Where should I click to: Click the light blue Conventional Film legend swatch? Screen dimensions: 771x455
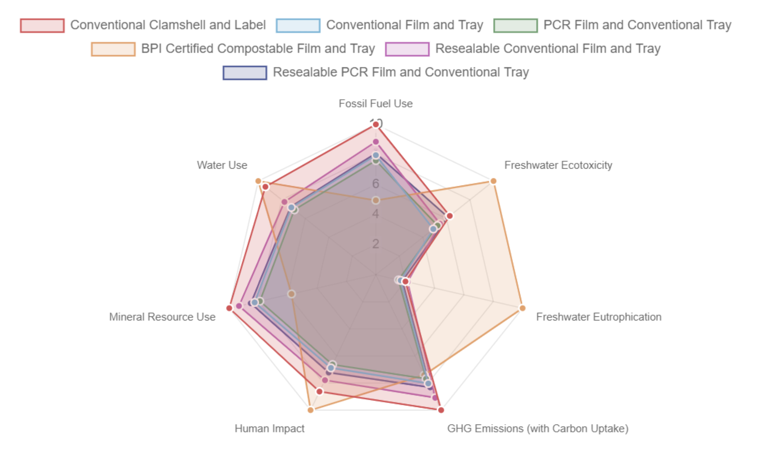coord(298,25)
